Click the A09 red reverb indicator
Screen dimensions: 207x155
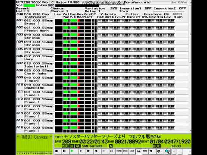click(x=78, y=77)
